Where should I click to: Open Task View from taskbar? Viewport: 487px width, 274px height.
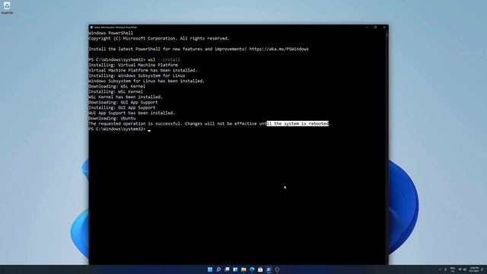click(227, 269)
